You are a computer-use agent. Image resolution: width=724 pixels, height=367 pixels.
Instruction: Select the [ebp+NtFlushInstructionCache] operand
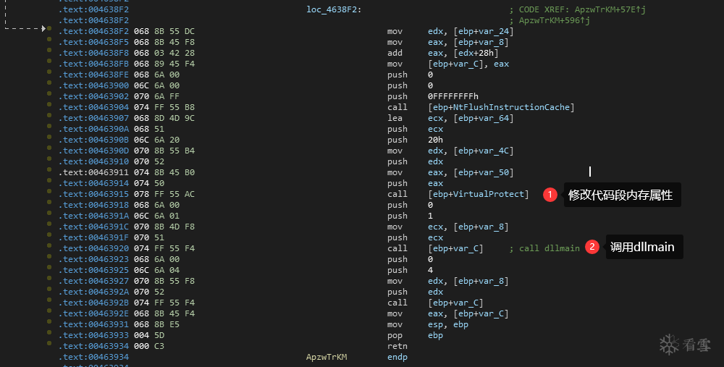501,107
